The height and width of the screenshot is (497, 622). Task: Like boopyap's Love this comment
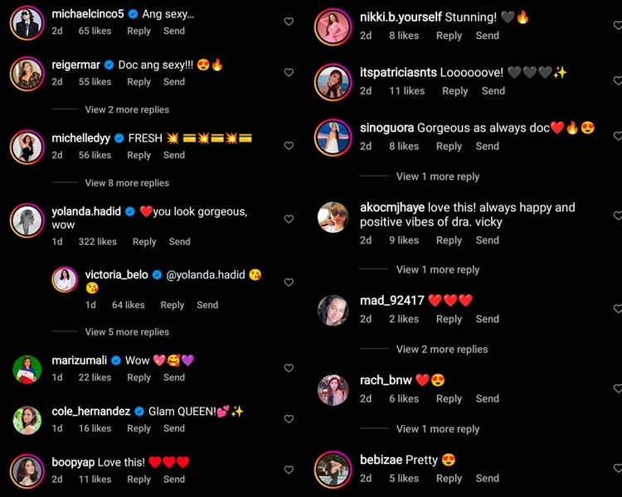pyautogui.click(x=289, y=470)
